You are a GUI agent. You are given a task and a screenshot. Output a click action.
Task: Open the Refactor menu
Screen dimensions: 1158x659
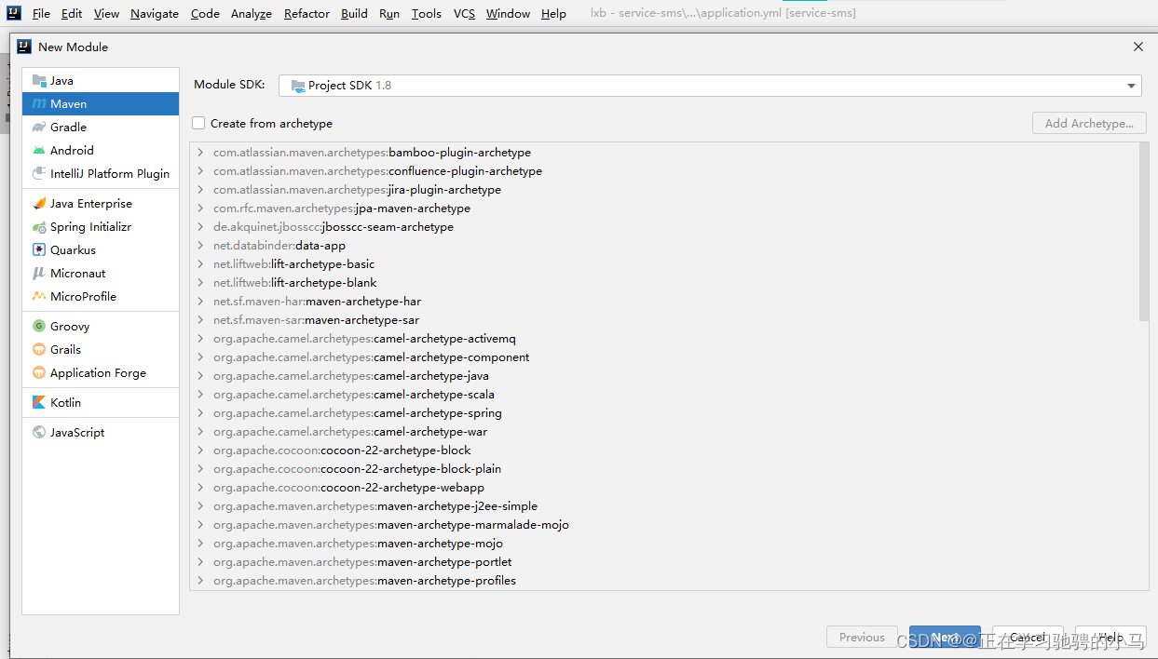pos(307,13)
